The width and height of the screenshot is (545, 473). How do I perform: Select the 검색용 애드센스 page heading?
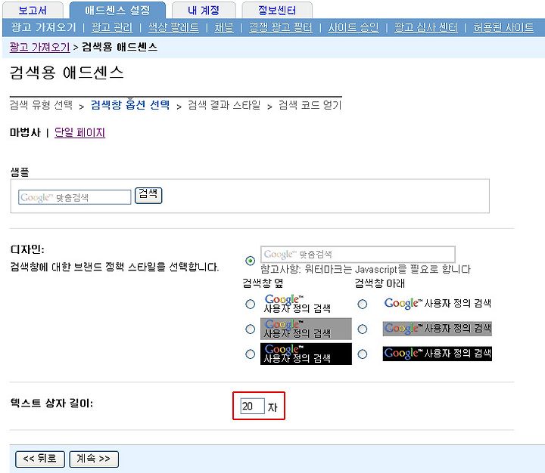pos(67,73)
